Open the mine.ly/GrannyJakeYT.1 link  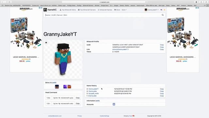coord(121,49)
